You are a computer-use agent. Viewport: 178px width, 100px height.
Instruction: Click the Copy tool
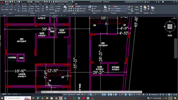pos(24,9)
